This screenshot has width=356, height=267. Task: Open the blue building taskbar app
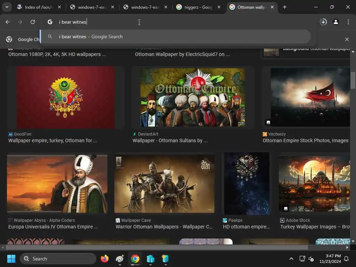(x=150, y=259)
